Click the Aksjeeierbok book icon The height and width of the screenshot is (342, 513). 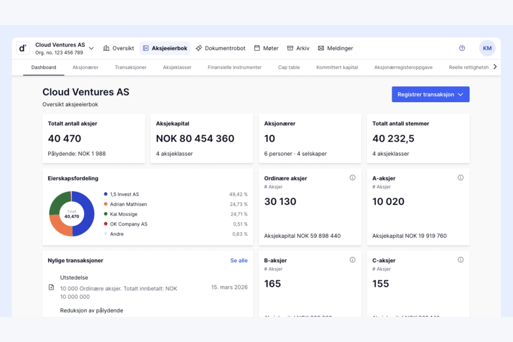[x=146, y=48]
